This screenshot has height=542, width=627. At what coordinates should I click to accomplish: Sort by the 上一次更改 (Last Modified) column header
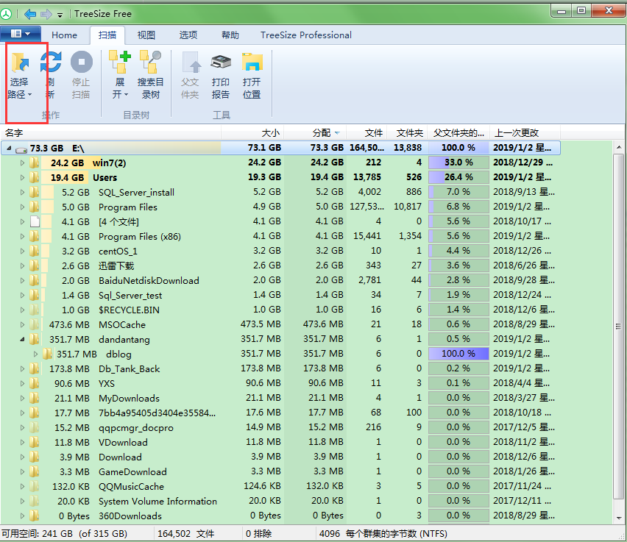(516, 133)
